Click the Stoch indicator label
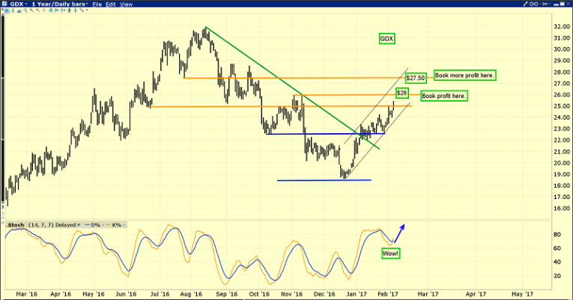The image size is (573, 300). [x=16, y=225]
